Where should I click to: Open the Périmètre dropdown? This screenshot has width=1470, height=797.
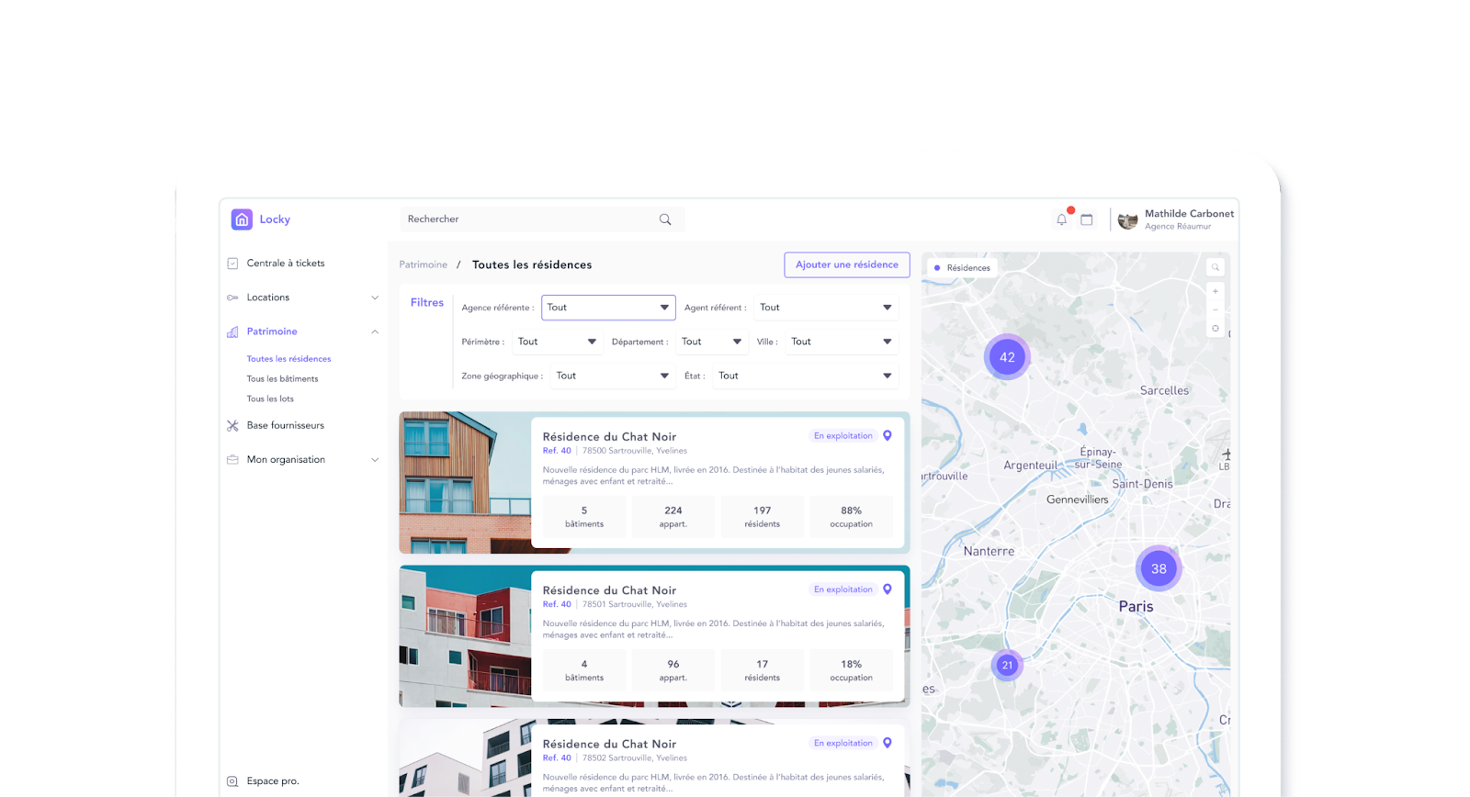coord(558,342)
